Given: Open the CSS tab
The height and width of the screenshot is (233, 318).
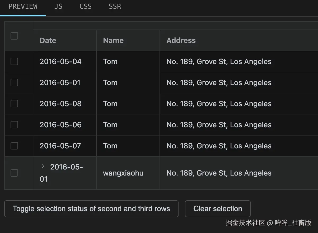Looking at the screenshot, I should (86, 7).
